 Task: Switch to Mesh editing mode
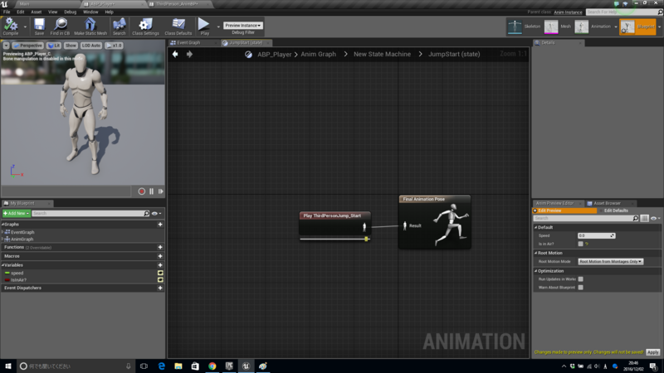point(558,27)
